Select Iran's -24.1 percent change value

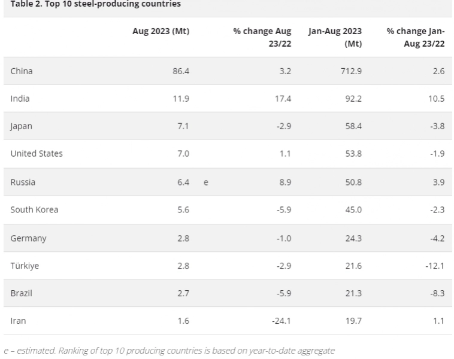[281, 321]
